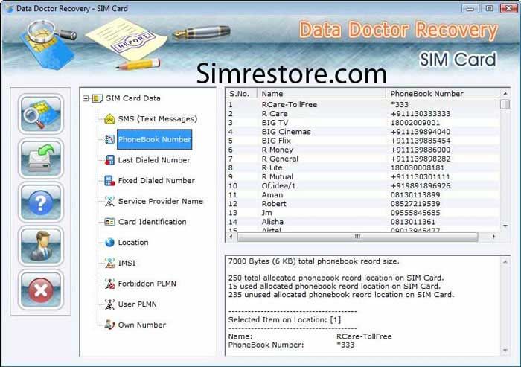The image size is (521, 367).
Task: Select PhoneBook Number tree item
Action: 155,140
